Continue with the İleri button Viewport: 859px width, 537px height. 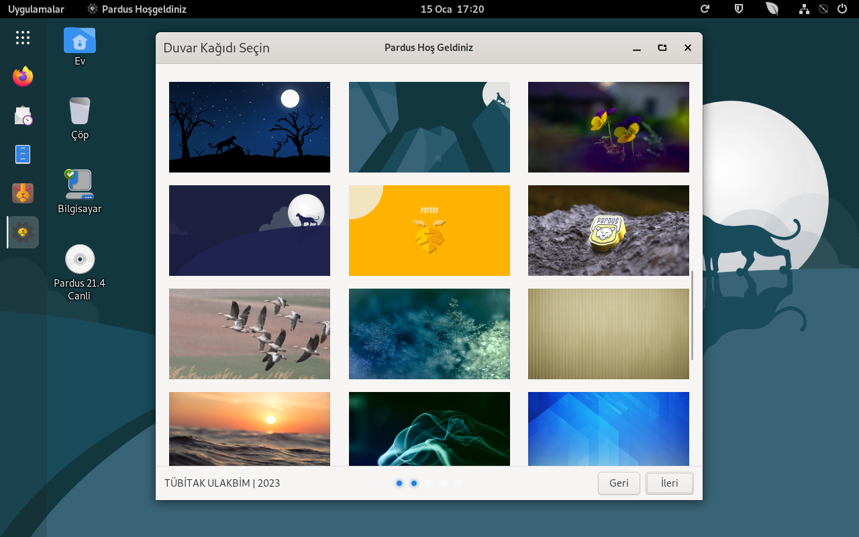tap(669, 483)
